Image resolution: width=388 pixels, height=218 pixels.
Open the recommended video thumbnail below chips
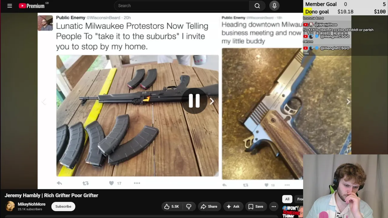pyautogui.click(x=293, y=212)
